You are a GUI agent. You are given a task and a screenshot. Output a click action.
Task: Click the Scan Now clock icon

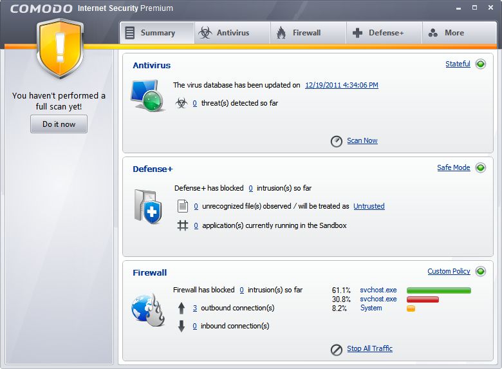click(336, 141)
